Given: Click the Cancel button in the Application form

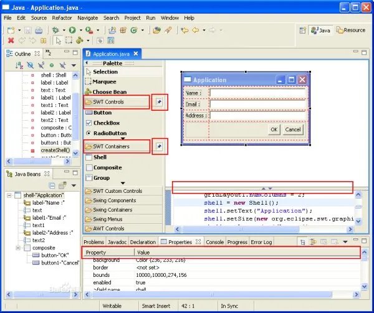Looking at the screenshot, I should [x=292, y=129].
